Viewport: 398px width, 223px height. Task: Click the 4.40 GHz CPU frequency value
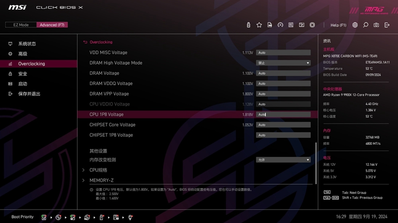click(x=372, y=104)
